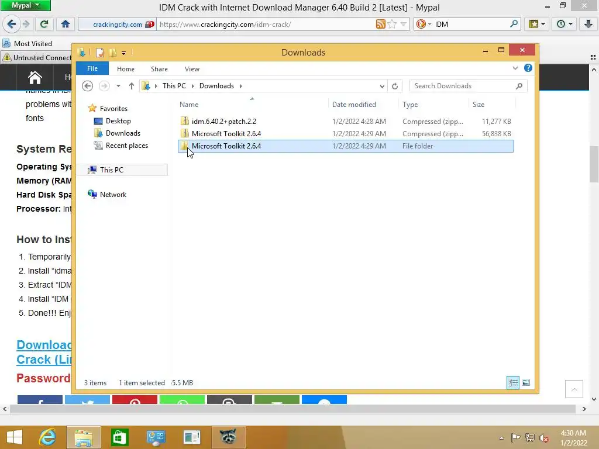The image size is (599, 449).
Task: Bookmark page with star icon in address bar
Action: (392, 25)
